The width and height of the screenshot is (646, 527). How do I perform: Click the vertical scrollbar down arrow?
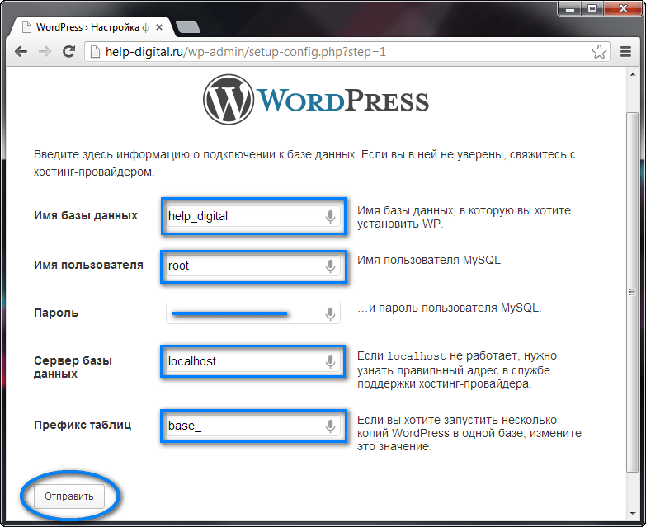coord(633,514)
